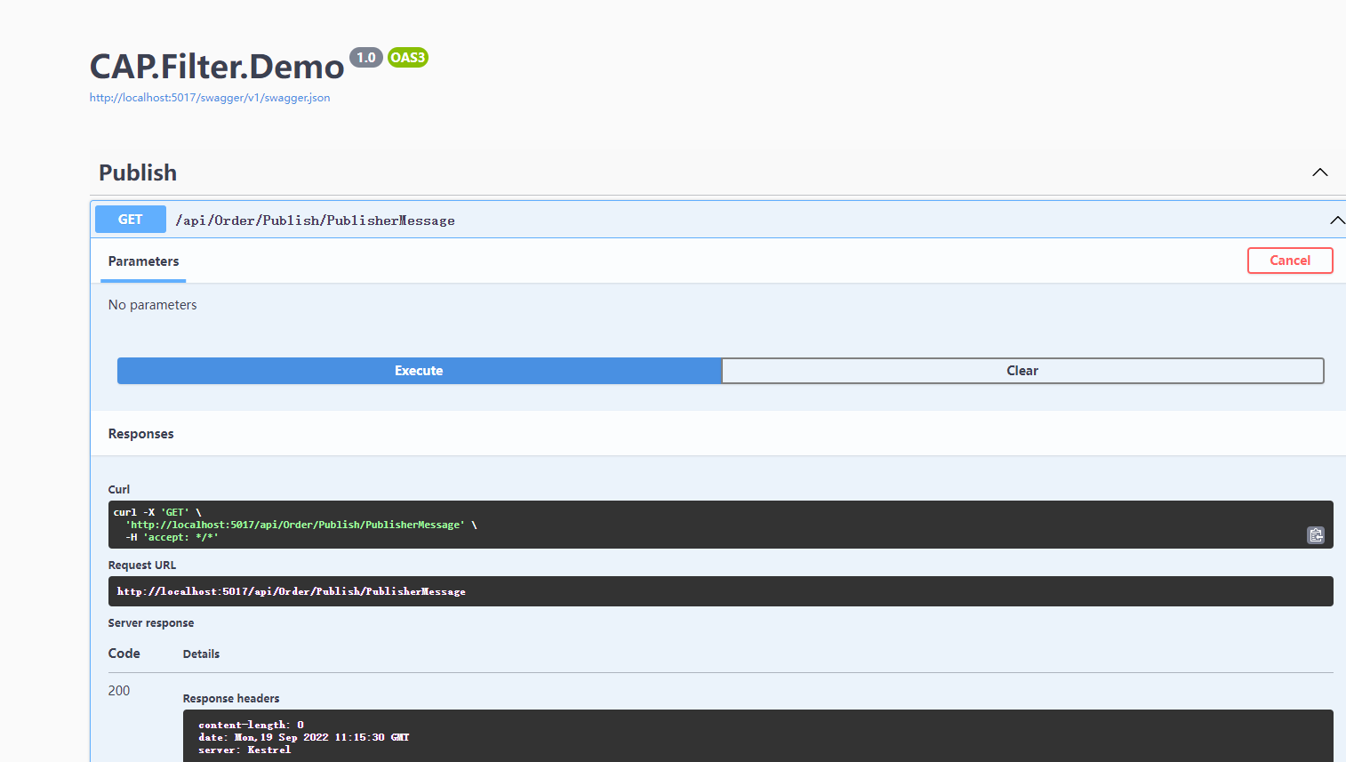Viewport: 1346px width, 762px height.
Task: Click the 'server: Kestrel' header line
Action: [x=244, y=750]
